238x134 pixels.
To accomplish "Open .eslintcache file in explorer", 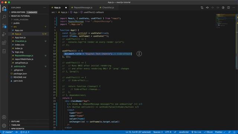I will click(x=20, y=66).
